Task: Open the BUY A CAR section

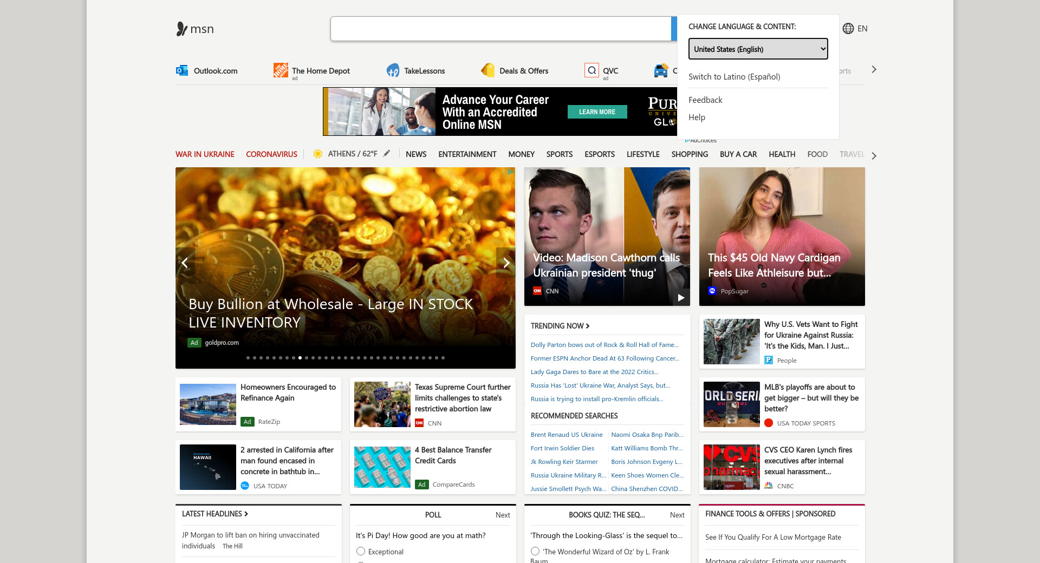Action: click(738, 154)
